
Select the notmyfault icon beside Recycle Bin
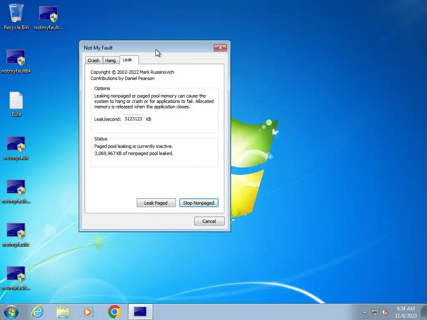tap(48, 17)
